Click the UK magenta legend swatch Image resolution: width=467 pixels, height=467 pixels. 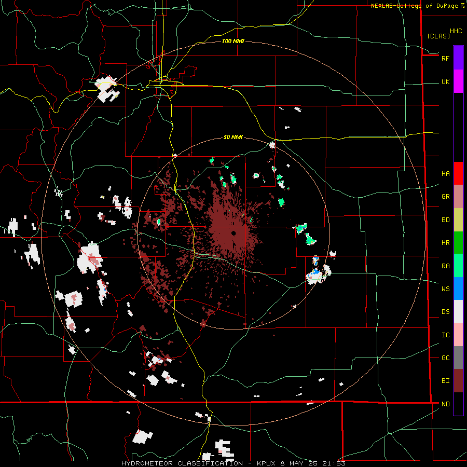[x=458, y=81]
